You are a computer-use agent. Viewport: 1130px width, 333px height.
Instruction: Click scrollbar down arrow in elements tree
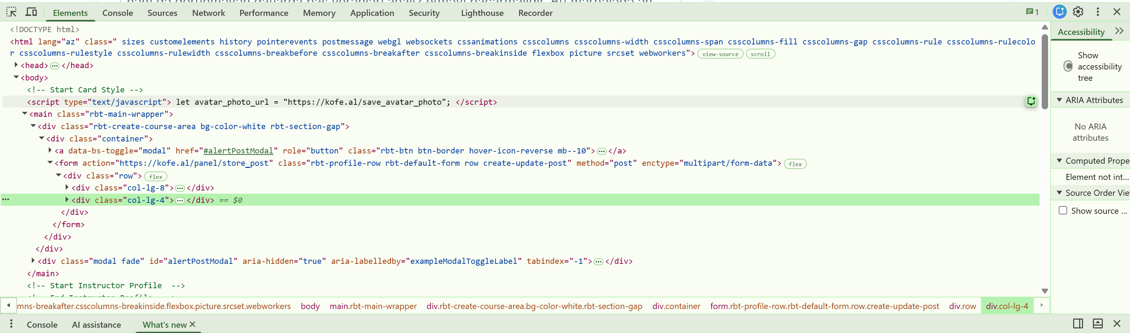coord(1045,291)
